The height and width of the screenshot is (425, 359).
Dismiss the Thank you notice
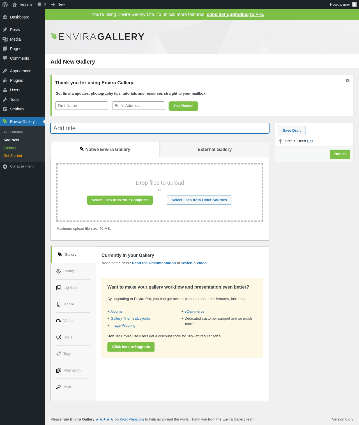[x=348, y=81]
